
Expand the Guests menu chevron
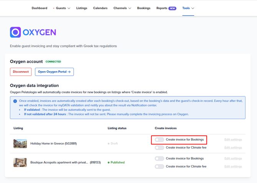pyautogui.click(x=69, y=8)
